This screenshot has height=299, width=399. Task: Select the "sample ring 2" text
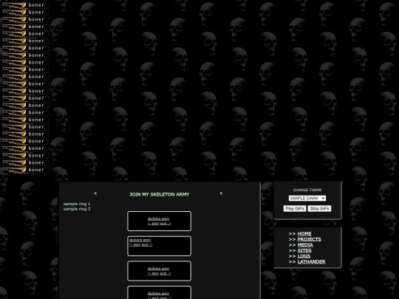click(x=77, y=209)
